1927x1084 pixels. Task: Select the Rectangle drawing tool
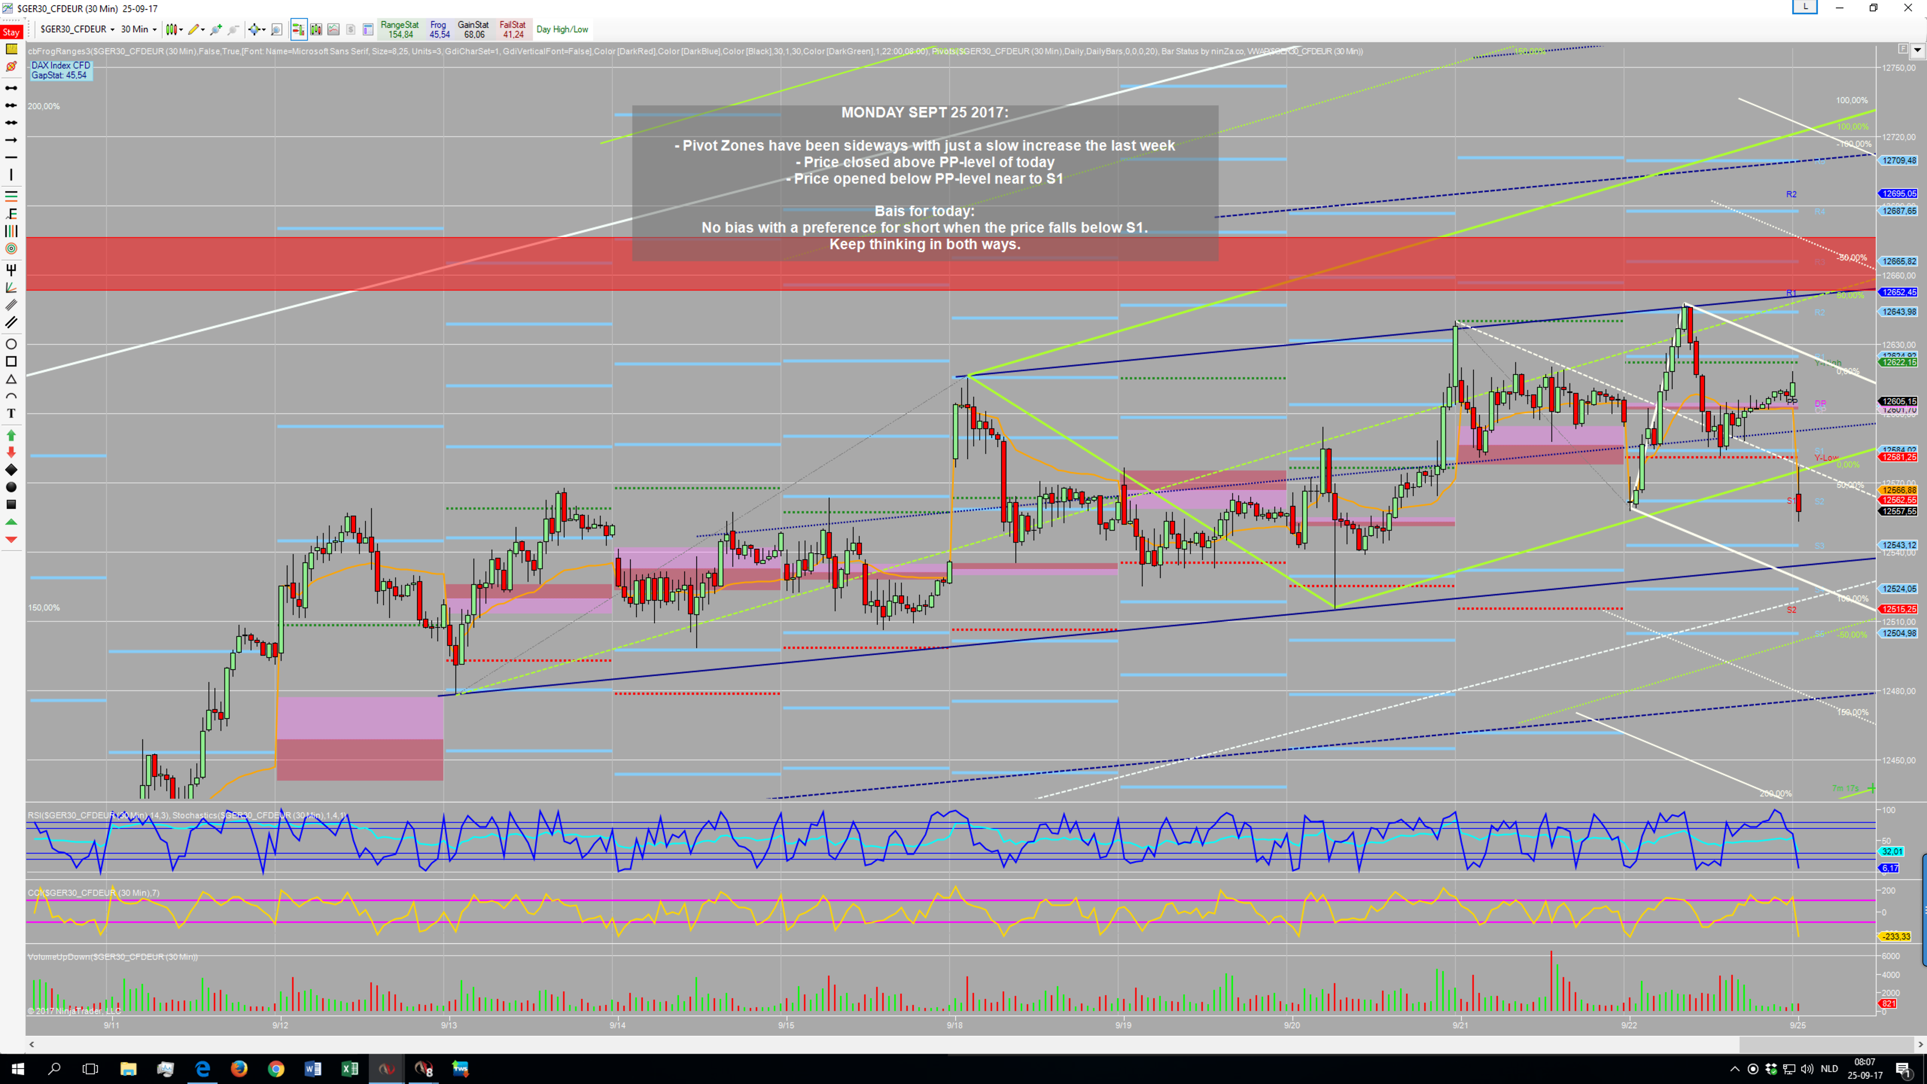click(11, 361)
